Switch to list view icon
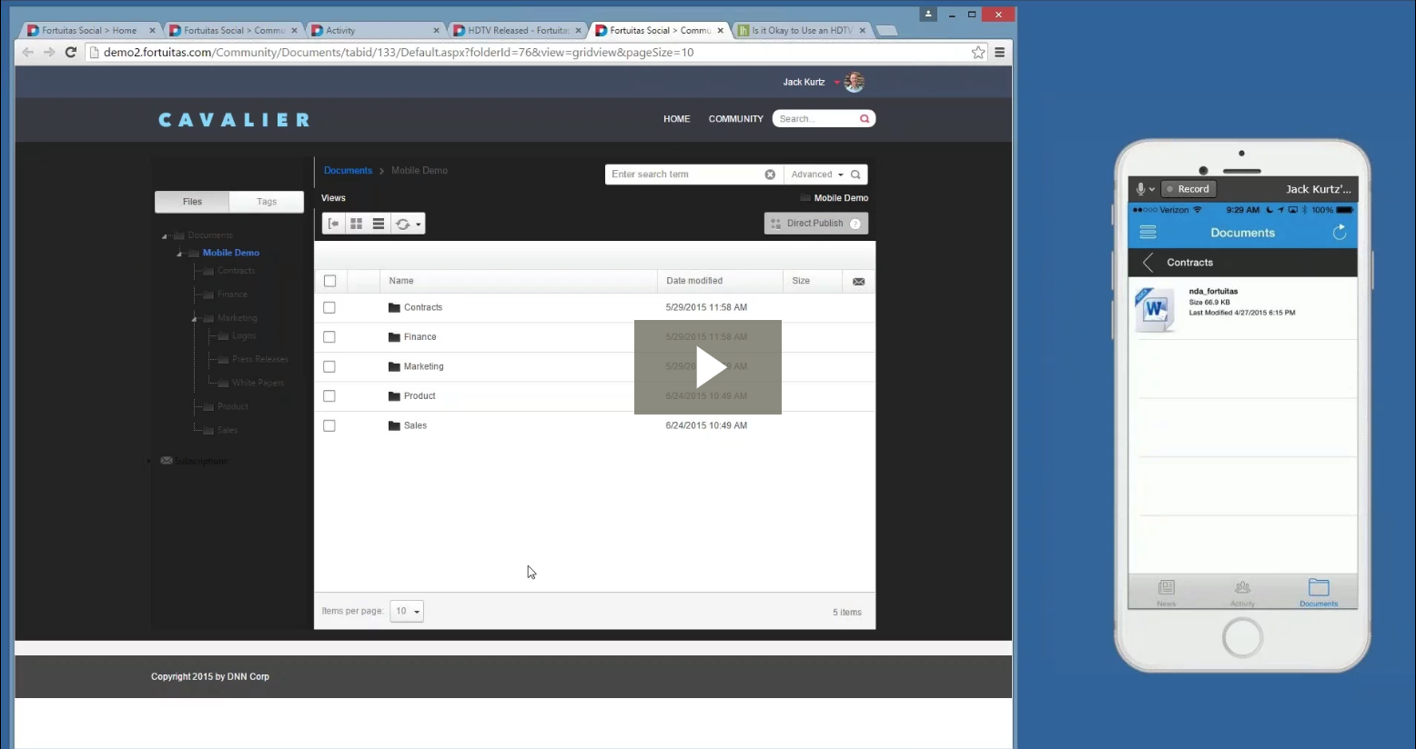Viewport: 1416px width, 749px height. pyautogui.click(x=379, y=224)
